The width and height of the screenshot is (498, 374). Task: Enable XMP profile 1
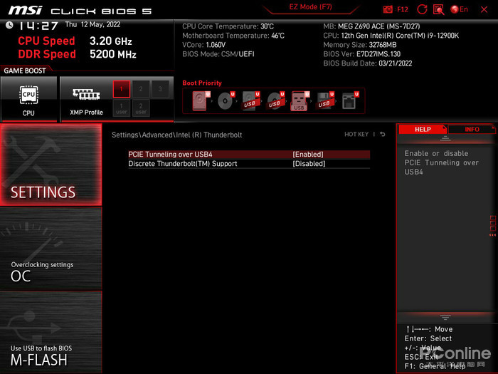[122, 89]
